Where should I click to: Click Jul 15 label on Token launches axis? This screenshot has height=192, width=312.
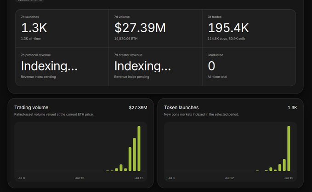pyautogui.click(x=289, y=178)
